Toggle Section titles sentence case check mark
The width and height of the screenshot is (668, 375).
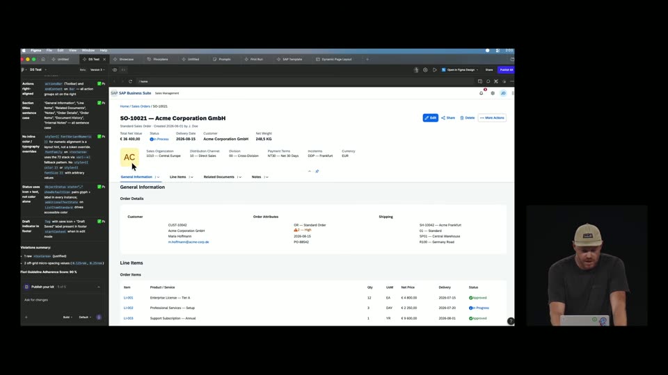click(100, 103)
